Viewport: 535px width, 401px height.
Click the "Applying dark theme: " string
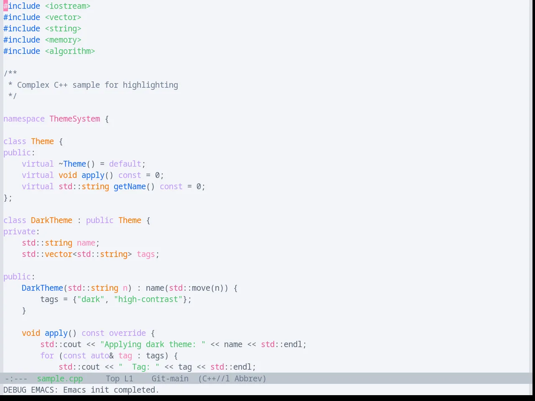click(x=153, y=344)
